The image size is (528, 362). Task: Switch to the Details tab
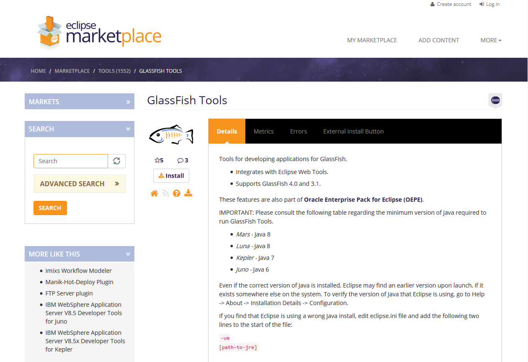click(227, 131)
